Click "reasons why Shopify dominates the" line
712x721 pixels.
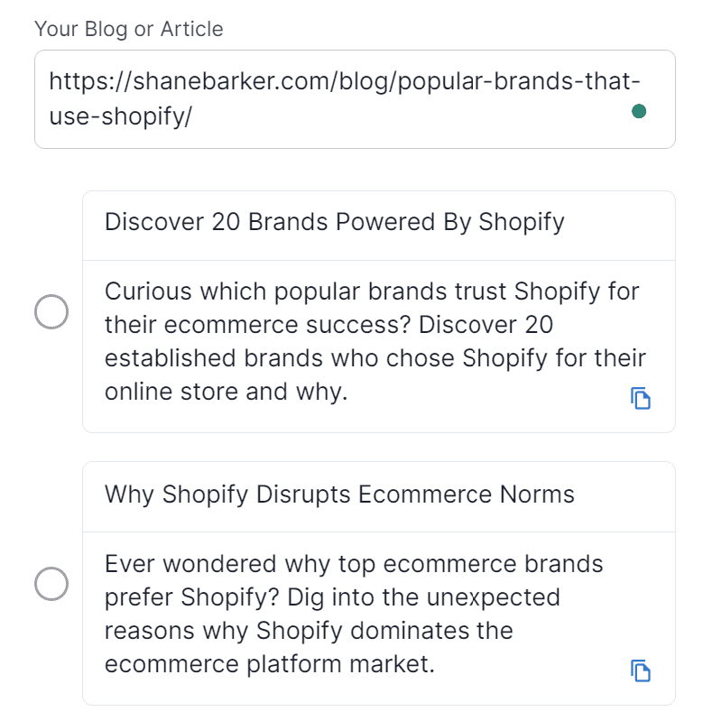coord(309,631)
